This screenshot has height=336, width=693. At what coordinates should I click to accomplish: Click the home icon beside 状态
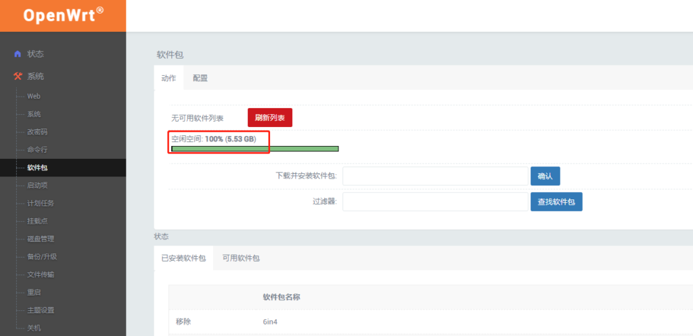click(18, 54)
